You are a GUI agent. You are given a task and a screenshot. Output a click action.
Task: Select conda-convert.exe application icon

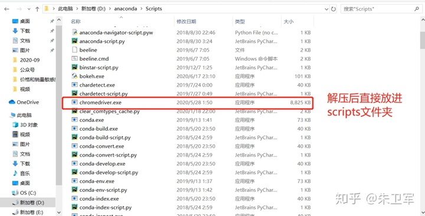(x=74, y=146)
